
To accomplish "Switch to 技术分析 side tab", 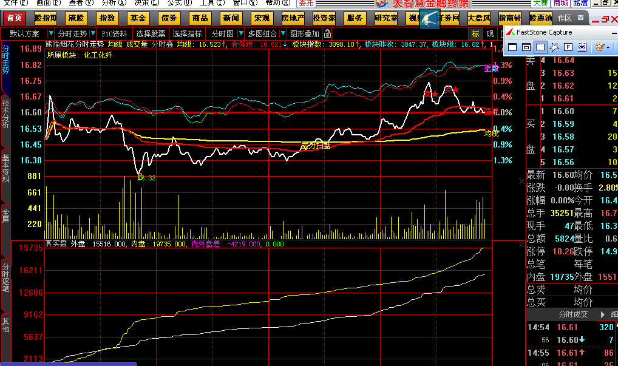I will (x=5, y=114).
